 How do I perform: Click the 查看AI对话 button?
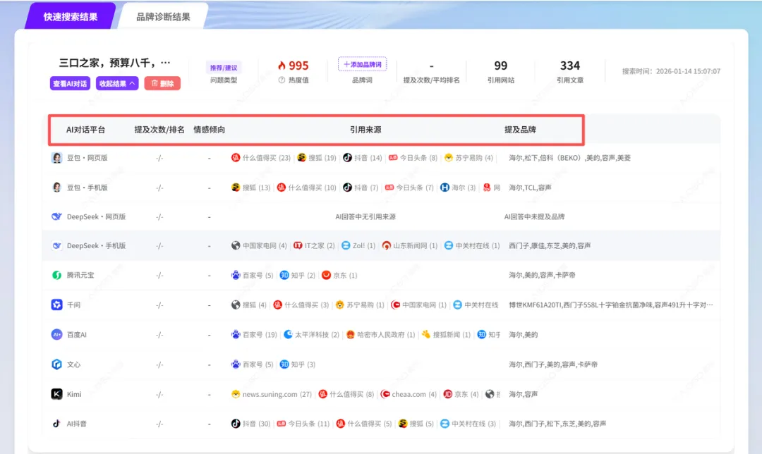tap(70, 84)
